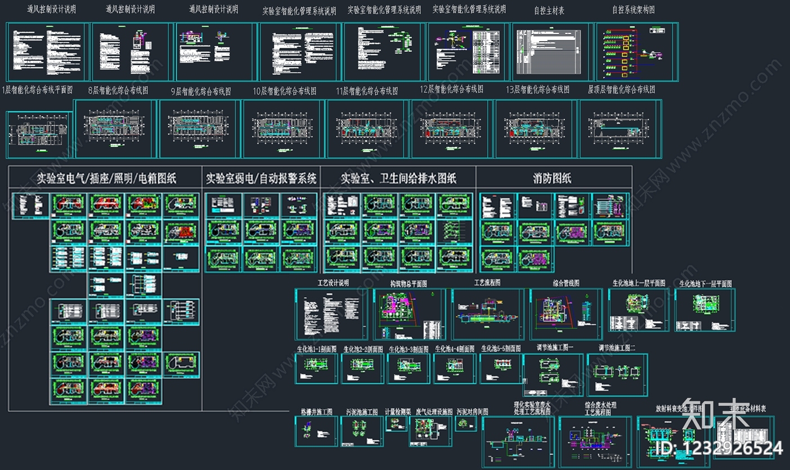The image size is (790, 470).
Task: Select the 生化池地下一层平面图 title text
Action: click(x=706, y=283)
